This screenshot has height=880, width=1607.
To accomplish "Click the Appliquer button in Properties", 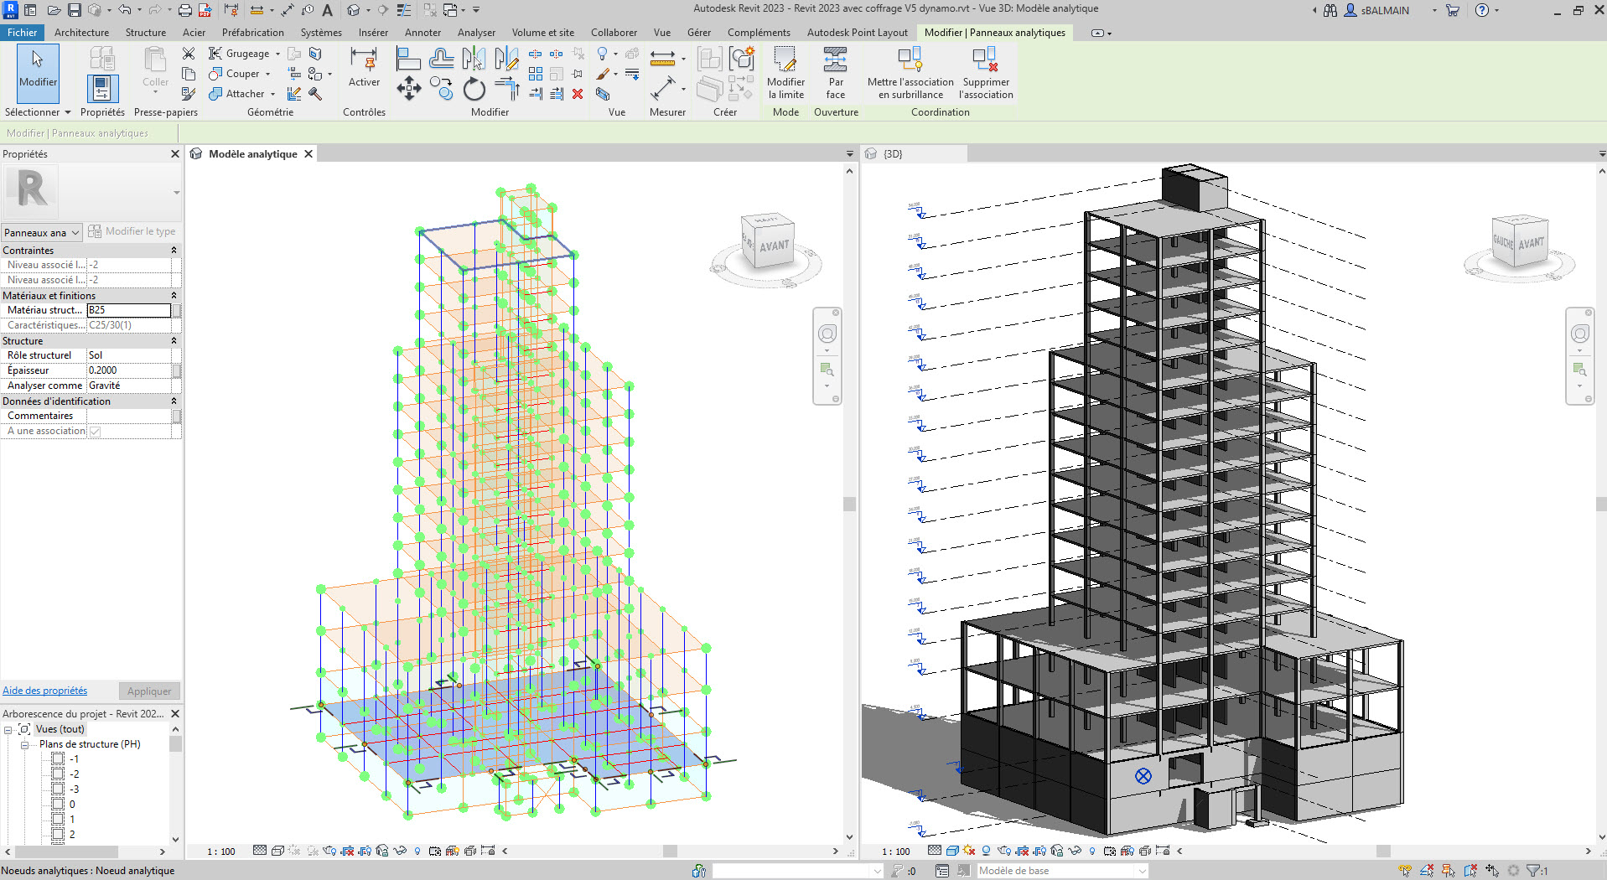I will (x=149, y=691).
